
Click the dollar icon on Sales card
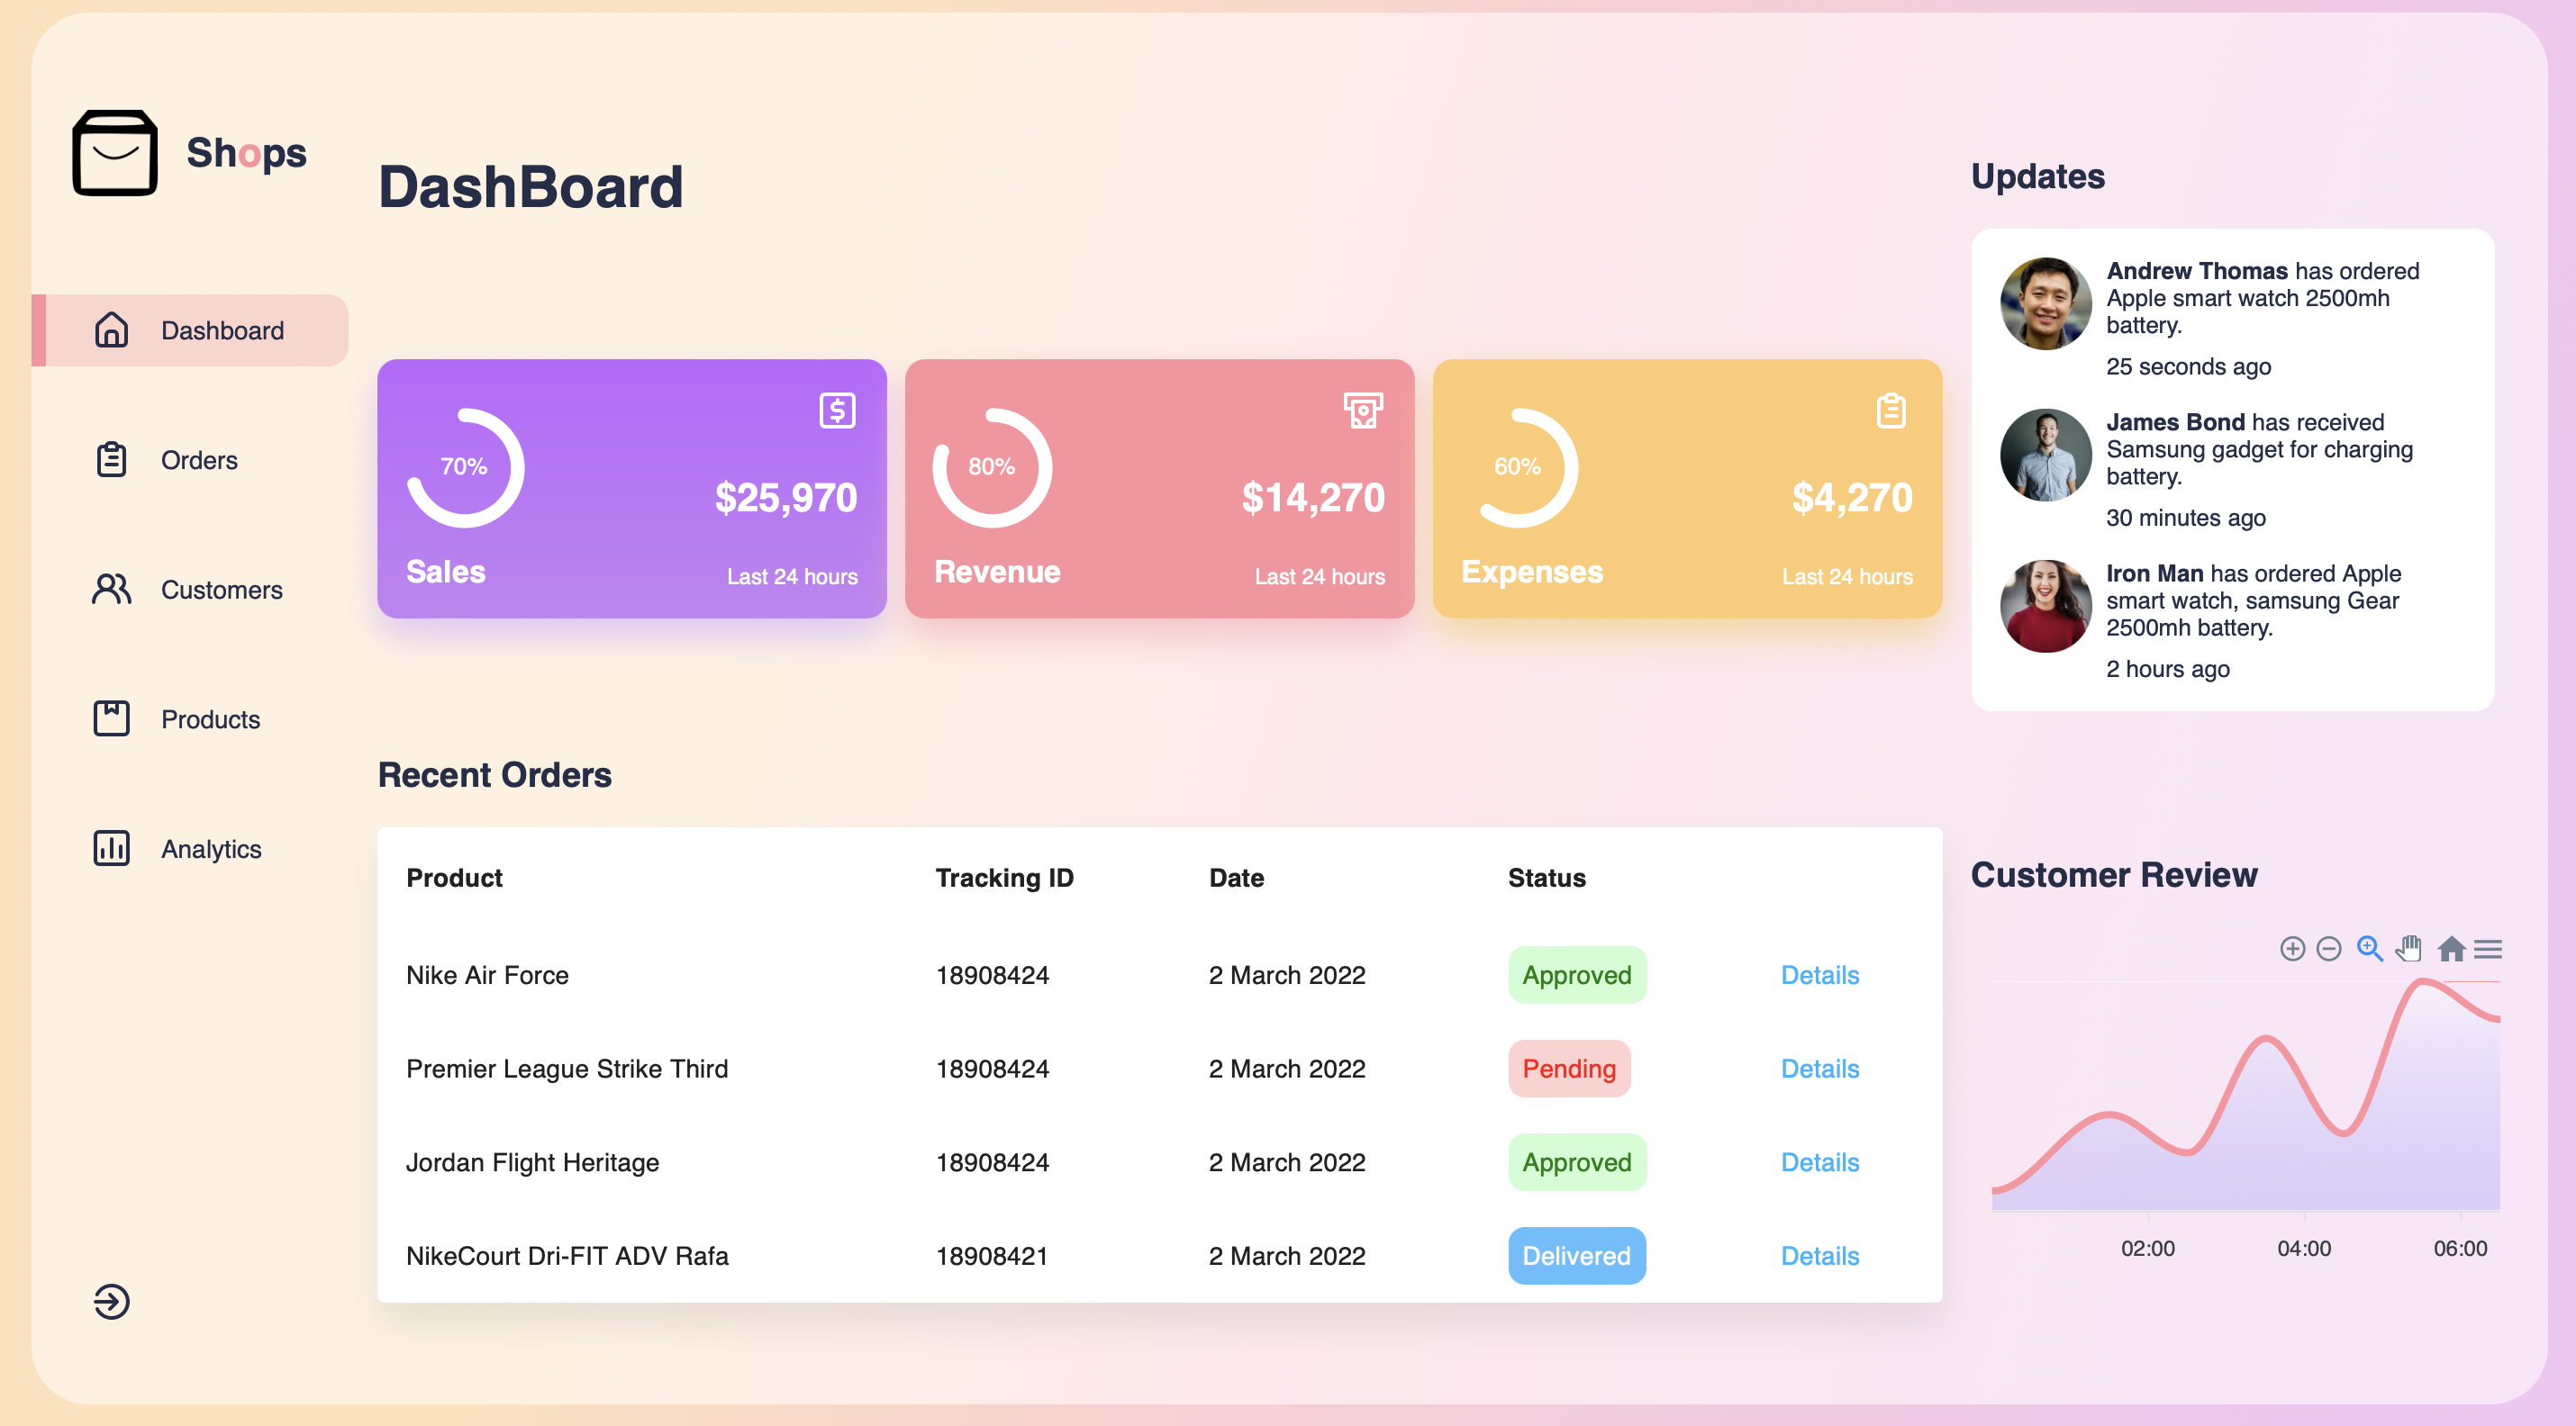click(x=837, y=411)
